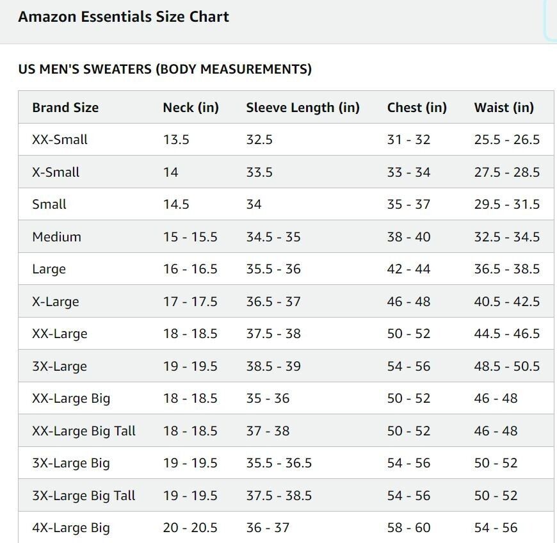Click the XX-Large Big Tall row label
Image resolution: width=557 pixels, height=543 pixels.
tap(84, 431)
